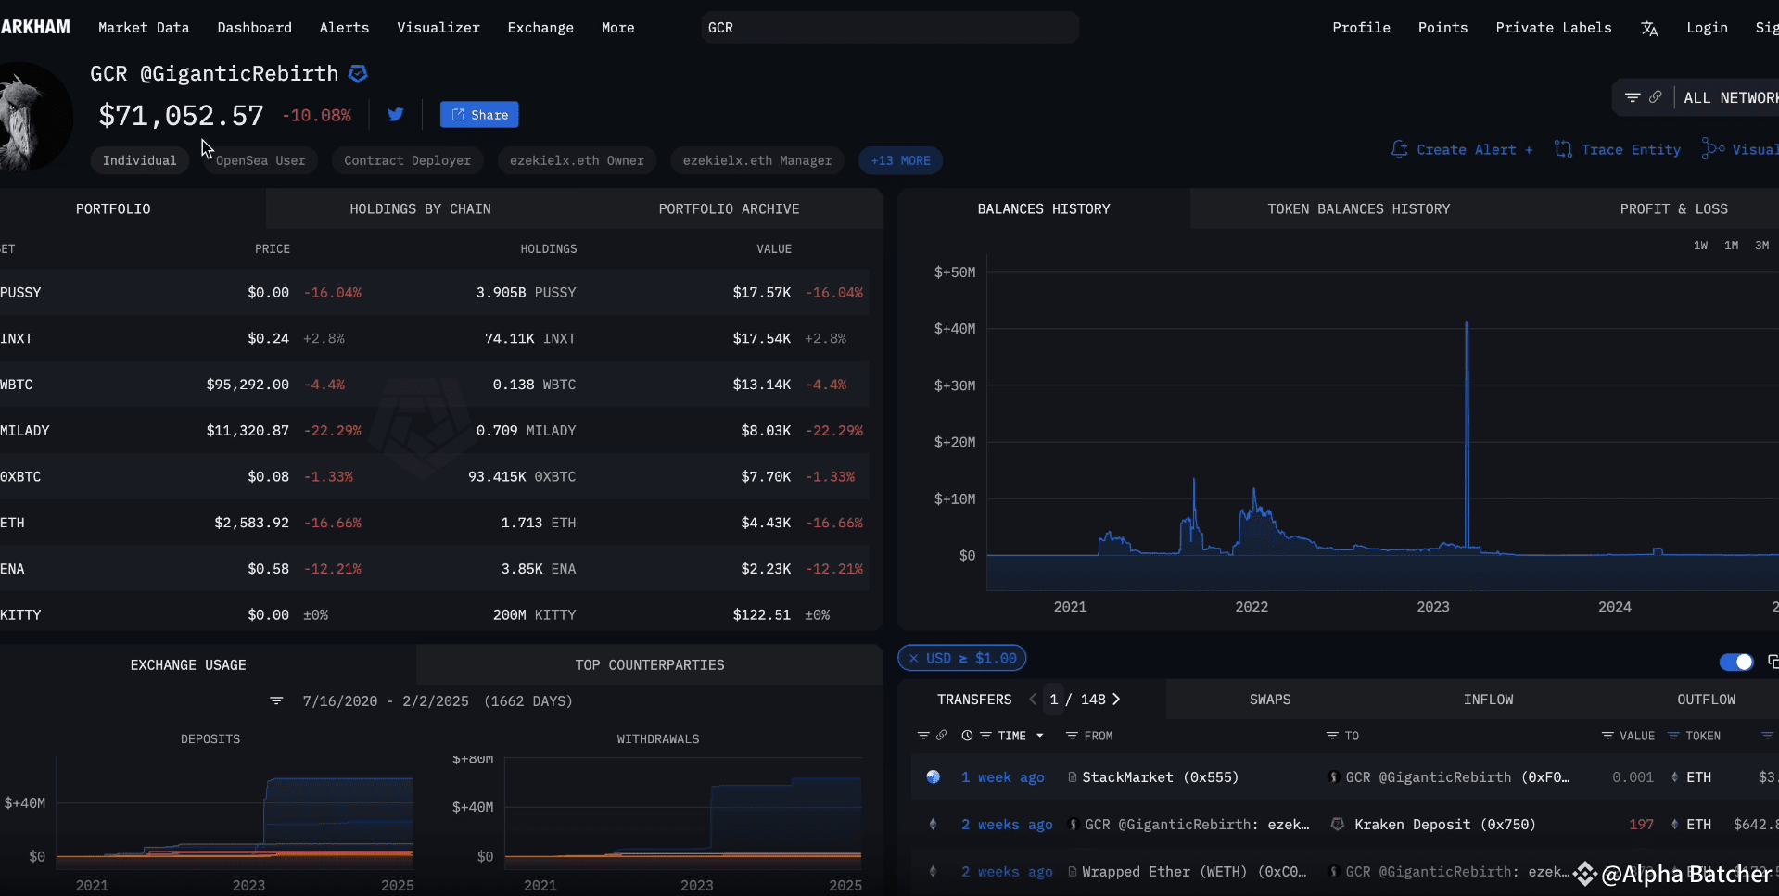Switch to TOKEN BALANCES HISTORY tab
The height and width of the screenshot is (896, 1779).
pos(1359,209)
